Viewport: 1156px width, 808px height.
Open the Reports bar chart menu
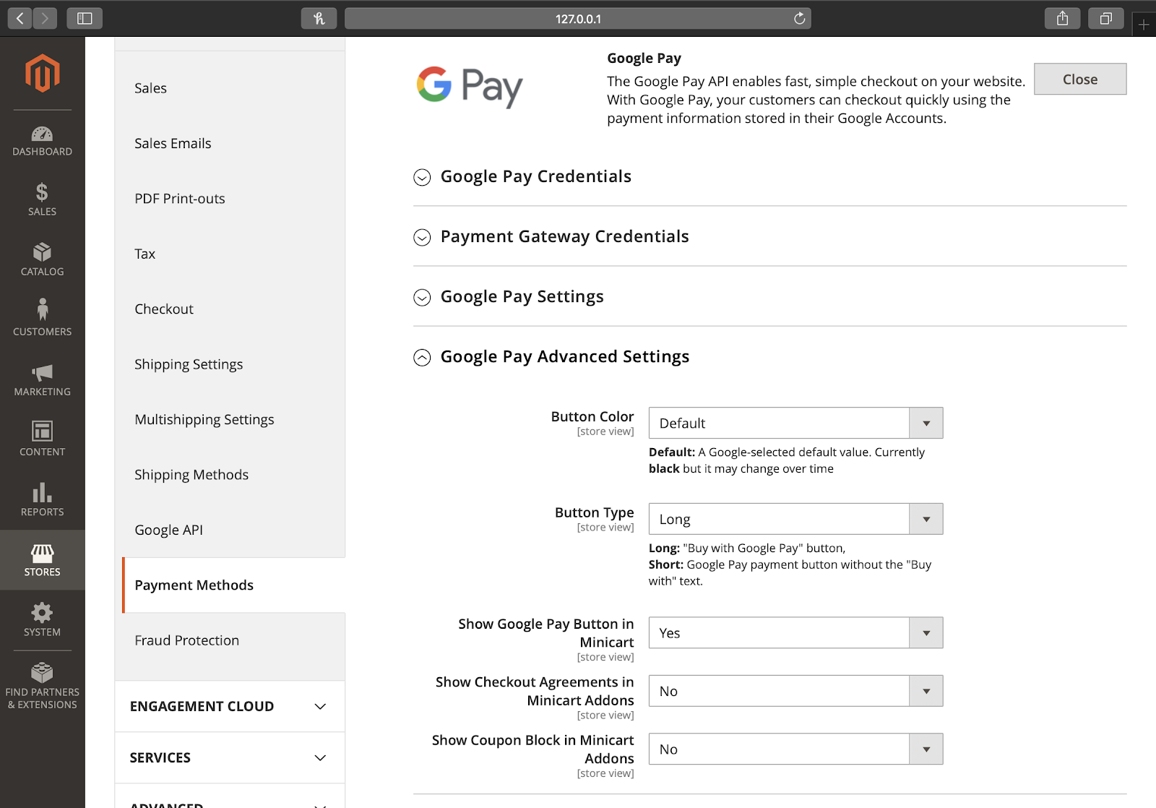42,499
